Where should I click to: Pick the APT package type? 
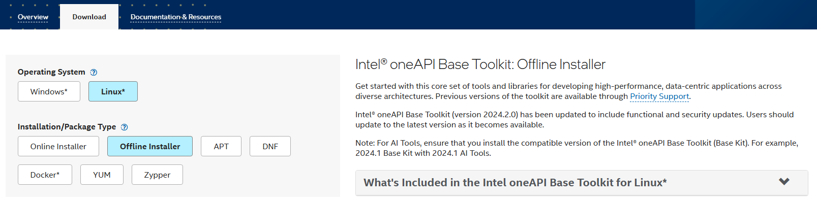click(221, 146)
